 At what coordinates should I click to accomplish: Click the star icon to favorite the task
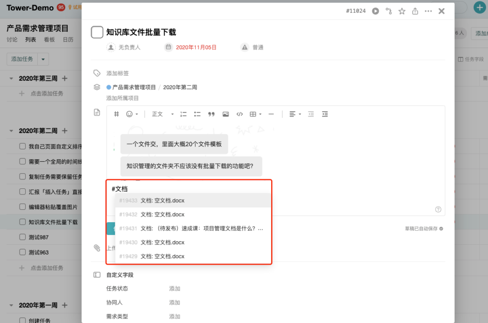(x=402, y=11)
